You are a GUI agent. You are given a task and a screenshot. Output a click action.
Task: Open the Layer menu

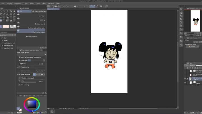tap(26, 4)
